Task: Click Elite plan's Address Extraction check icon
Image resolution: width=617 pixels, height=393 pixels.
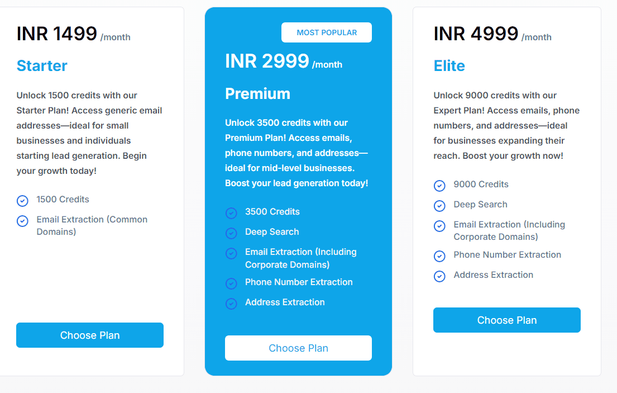Action: pyautogui.click(x=439, y=276)
